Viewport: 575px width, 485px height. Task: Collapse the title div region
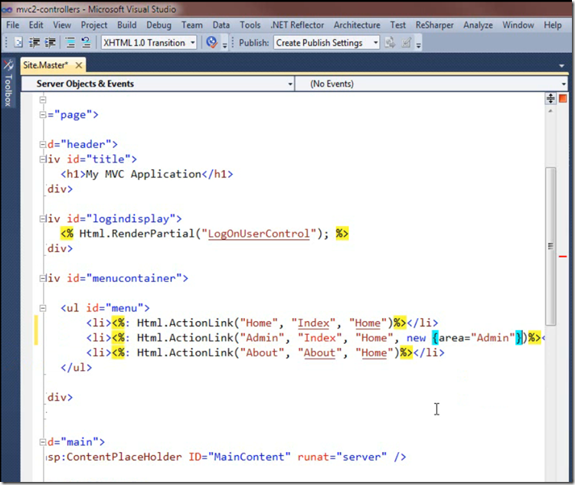(x=43, y=159)
